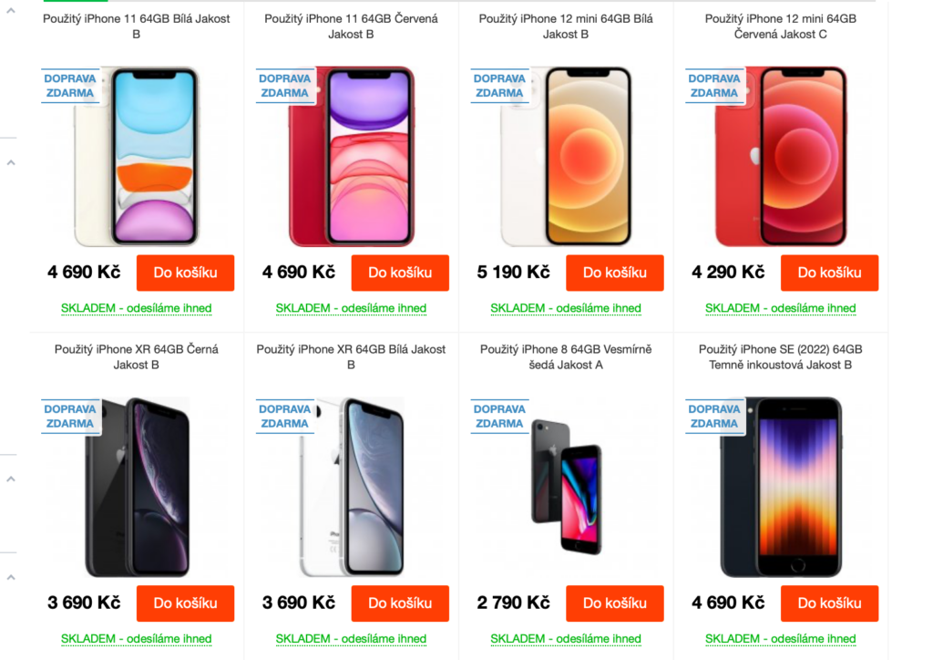
Task: Open red iPhone 11 product image
Action: click(351, 156)
